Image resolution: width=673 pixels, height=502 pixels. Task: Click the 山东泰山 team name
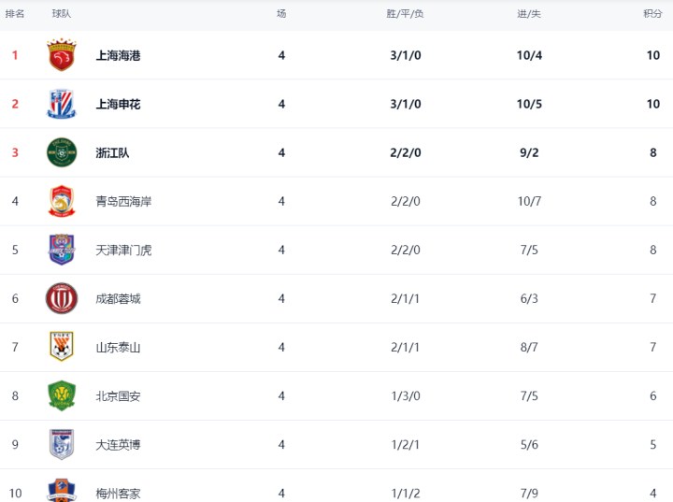point(118,348)
